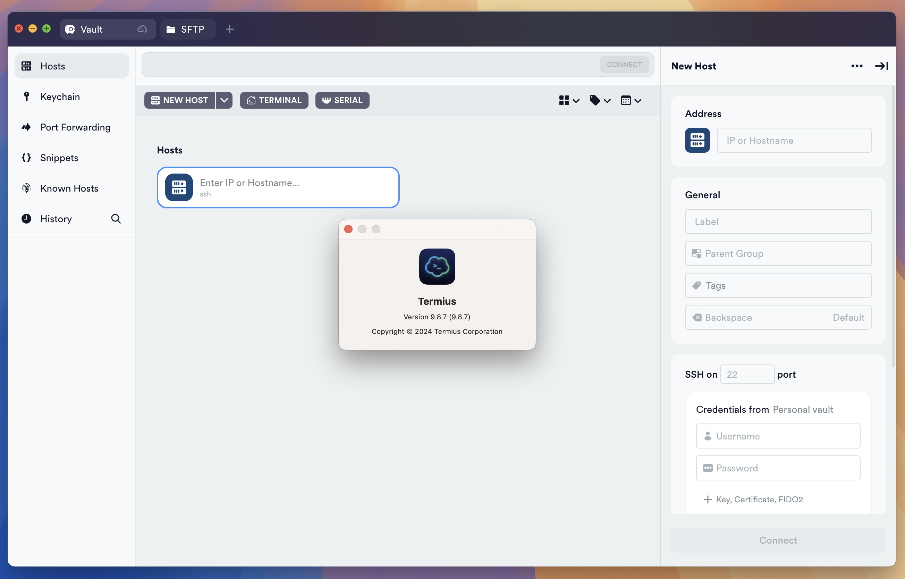Open the grid view layout dropdown
Image resolution: width=905 pixels, height=579 pixels.
point(569,100)
